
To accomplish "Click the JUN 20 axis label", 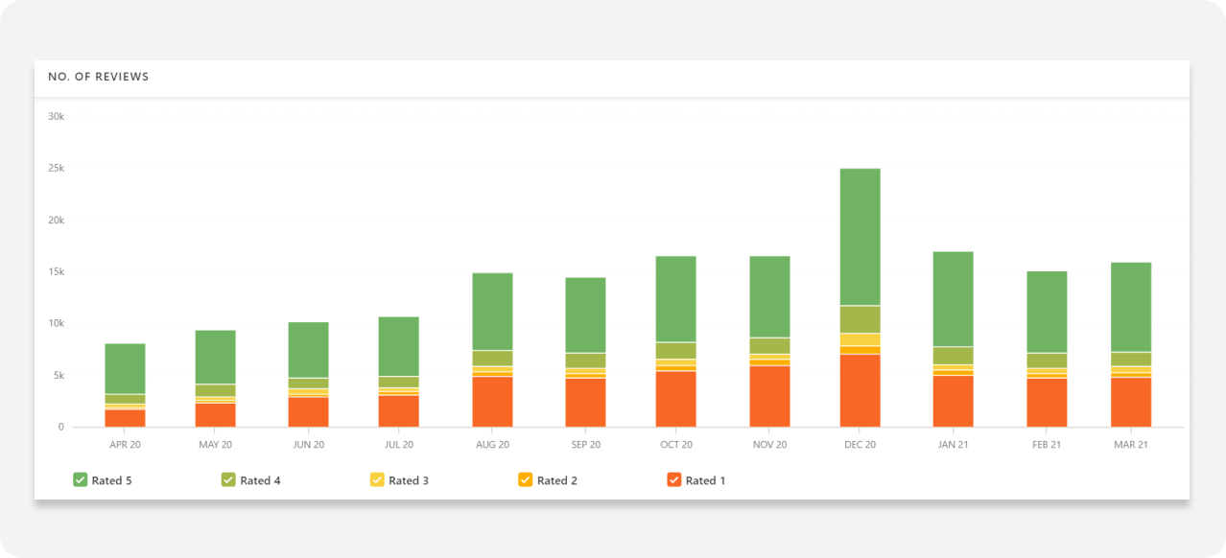I will (x=308, y=445).
